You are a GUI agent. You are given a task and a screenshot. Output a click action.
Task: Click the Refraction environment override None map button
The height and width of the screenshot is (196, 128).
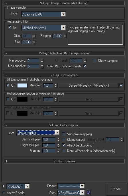coord(88,113)
